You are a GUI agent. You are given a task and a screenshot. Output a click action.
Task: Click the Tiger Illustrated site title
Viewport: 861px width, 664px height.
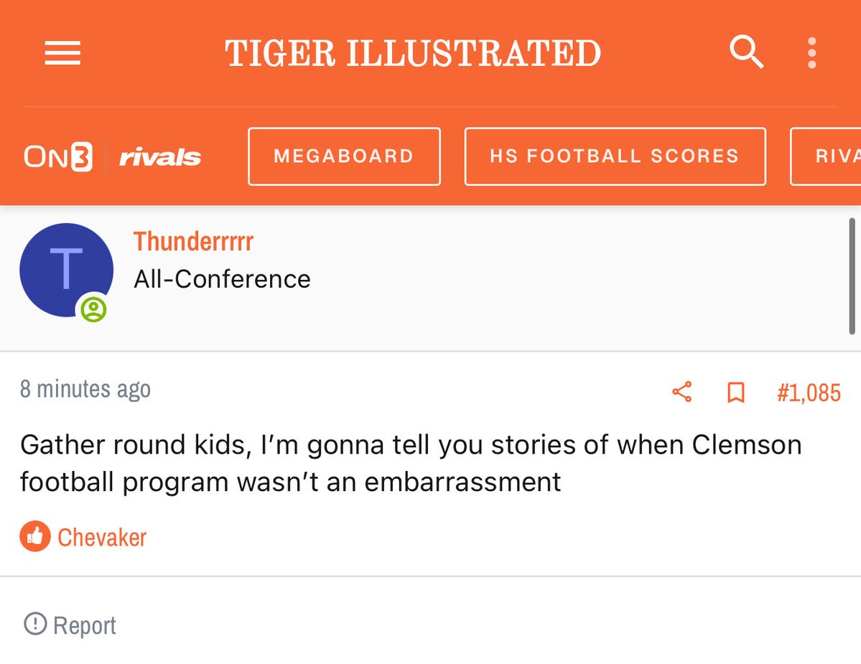pos(413,53)
